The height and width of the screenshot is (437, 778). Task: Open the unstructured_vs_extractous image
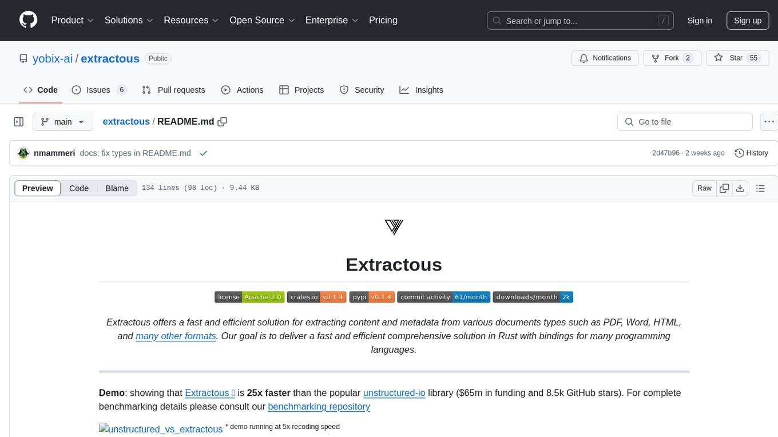click(x=161, y=429)
